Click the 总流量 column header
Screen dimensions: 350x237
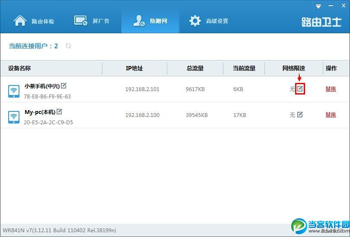tap(195, 68)
